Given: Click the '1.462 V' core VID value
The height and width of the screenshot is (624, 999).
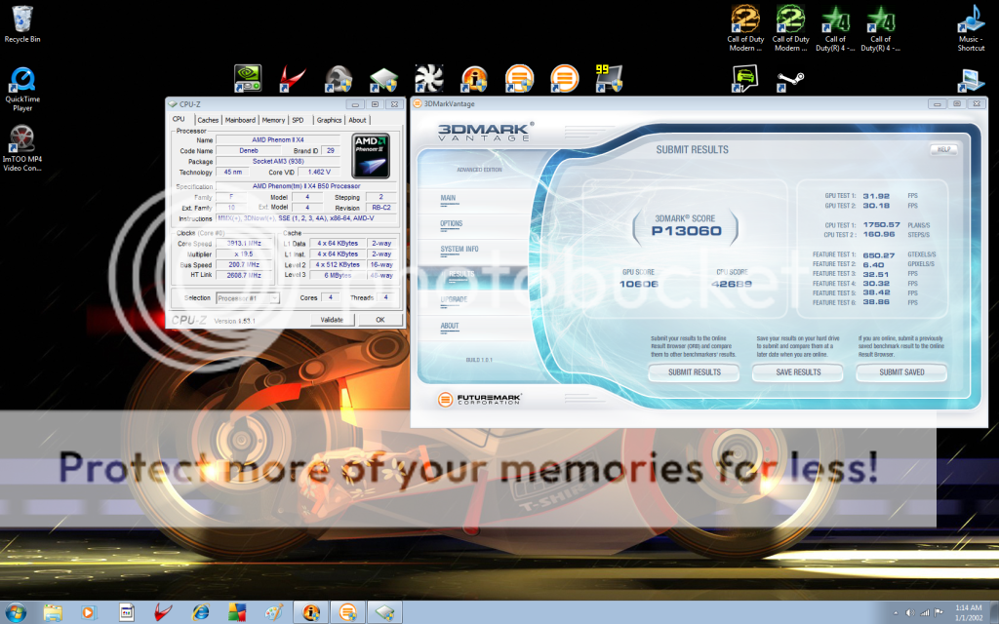Looking at the screenshot, I should click(319, 173).
